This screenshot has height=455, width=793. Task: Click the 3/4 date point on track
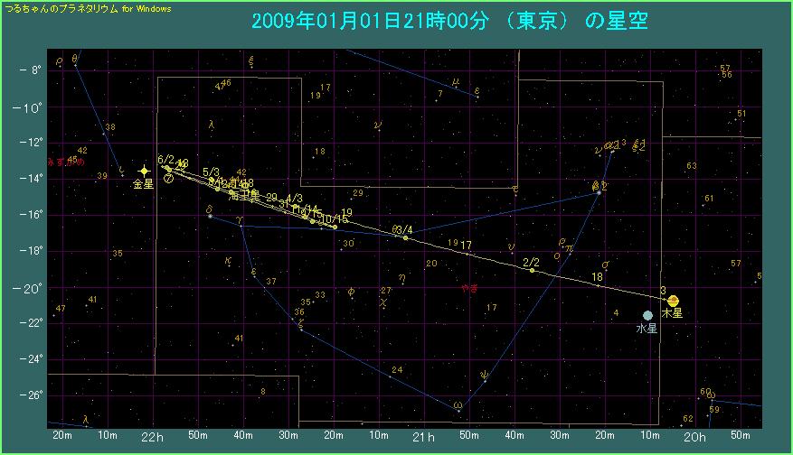pyautogui.click(x=405, y=237)
